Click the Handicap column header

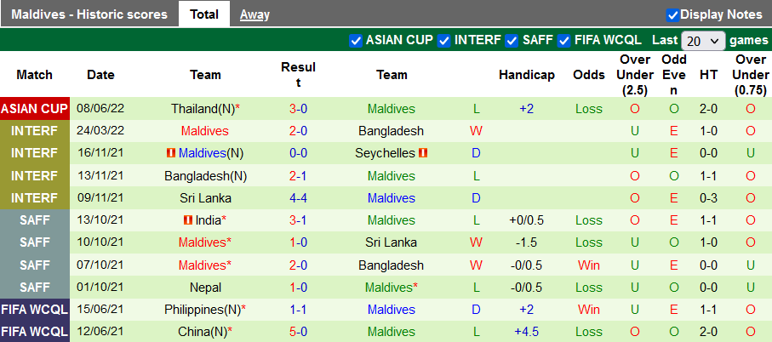coord(527,75)
